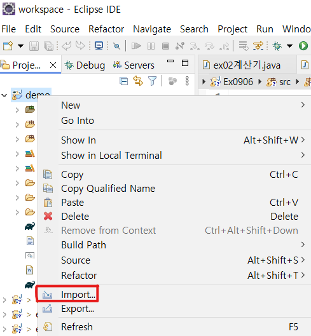The height and width of the screenshot is (336, 311).
Task: Close the Project Explorer tab
Action: point(53,65)
